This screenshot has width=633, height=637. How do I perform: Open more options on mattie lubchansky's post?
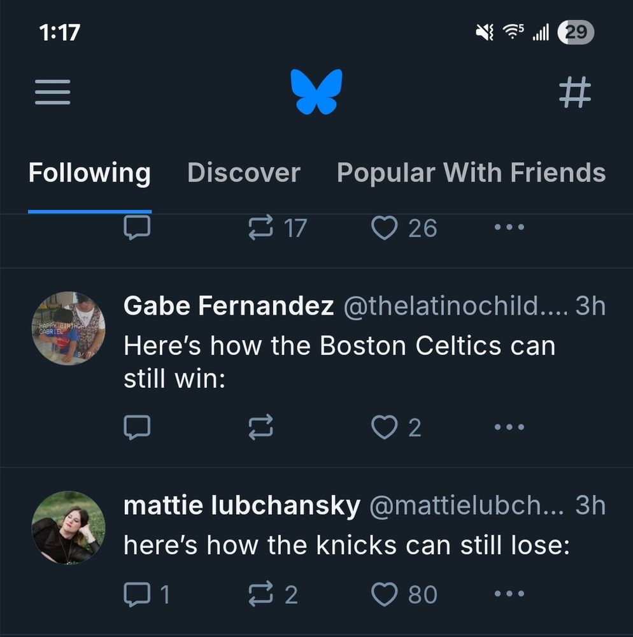pos(509,594)
